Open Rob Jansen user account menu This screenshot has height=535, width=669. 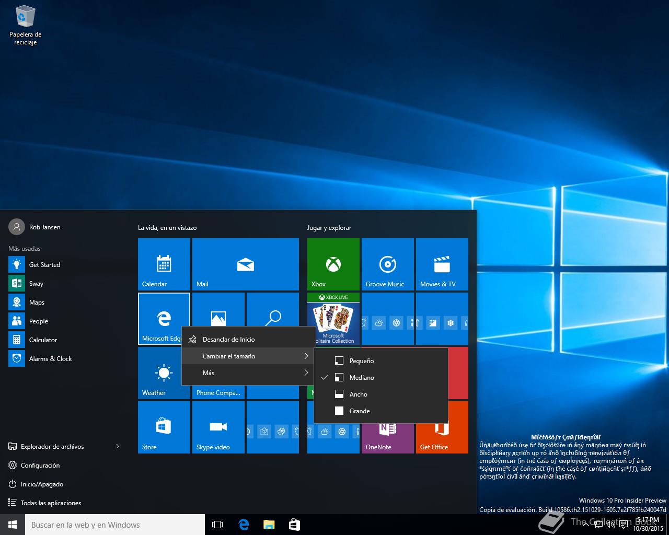point(34,227)
